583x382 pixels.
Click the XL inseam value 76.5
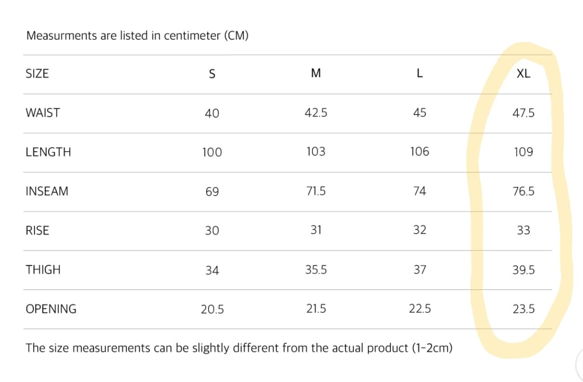click(x=523, y=191)
